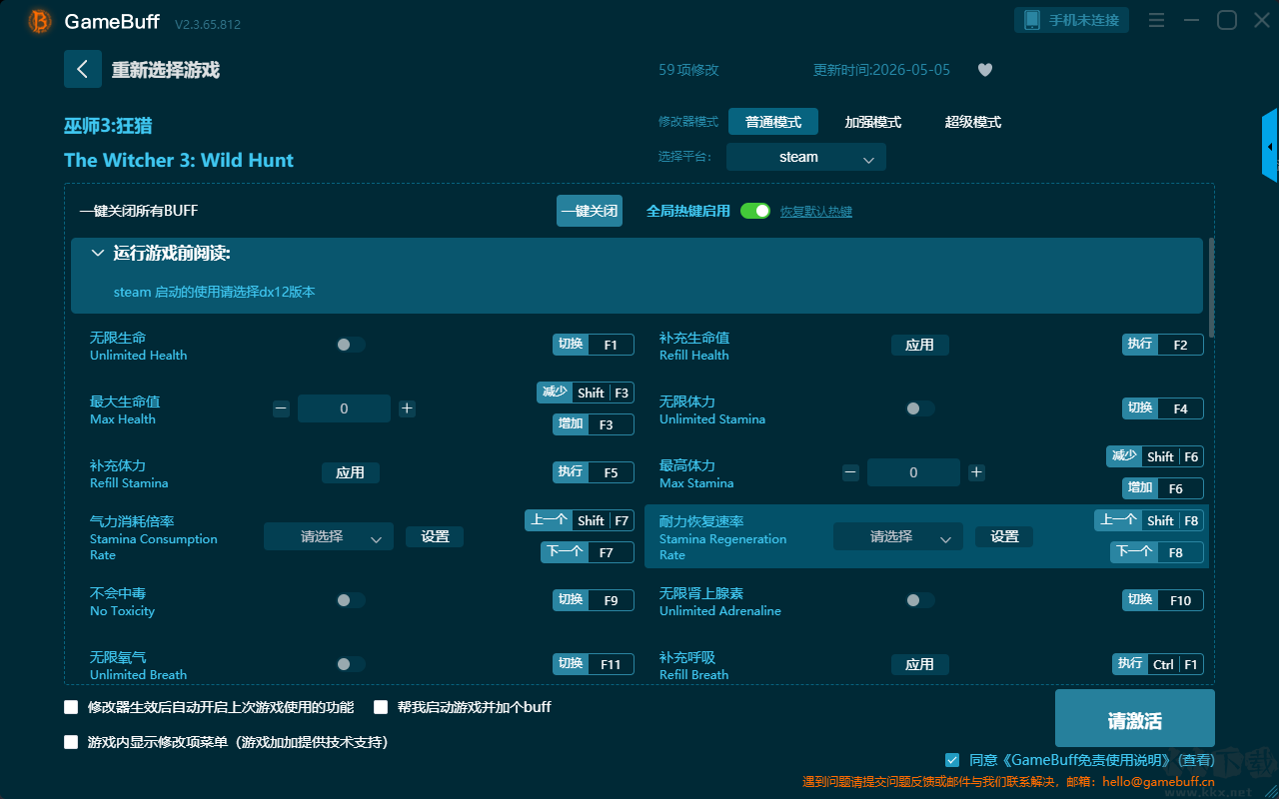
Task: Select 超级模式 mode tab
Action: point(973,122)
